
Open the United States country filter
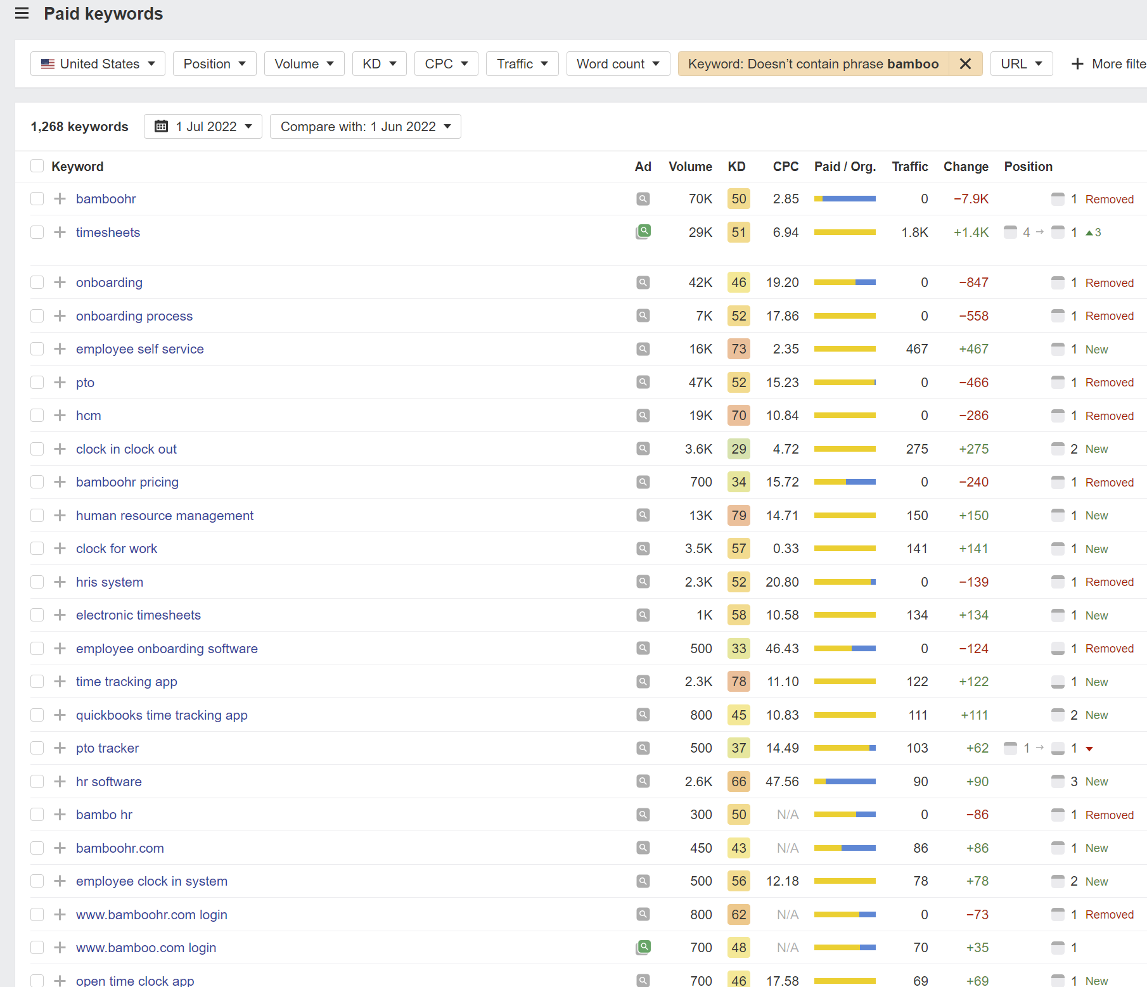98,63
